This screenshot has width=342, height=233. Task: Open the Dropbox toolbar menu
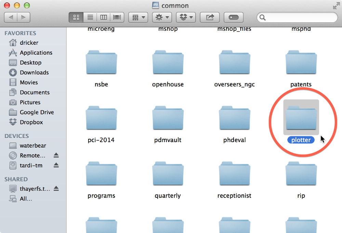[186, 17]
